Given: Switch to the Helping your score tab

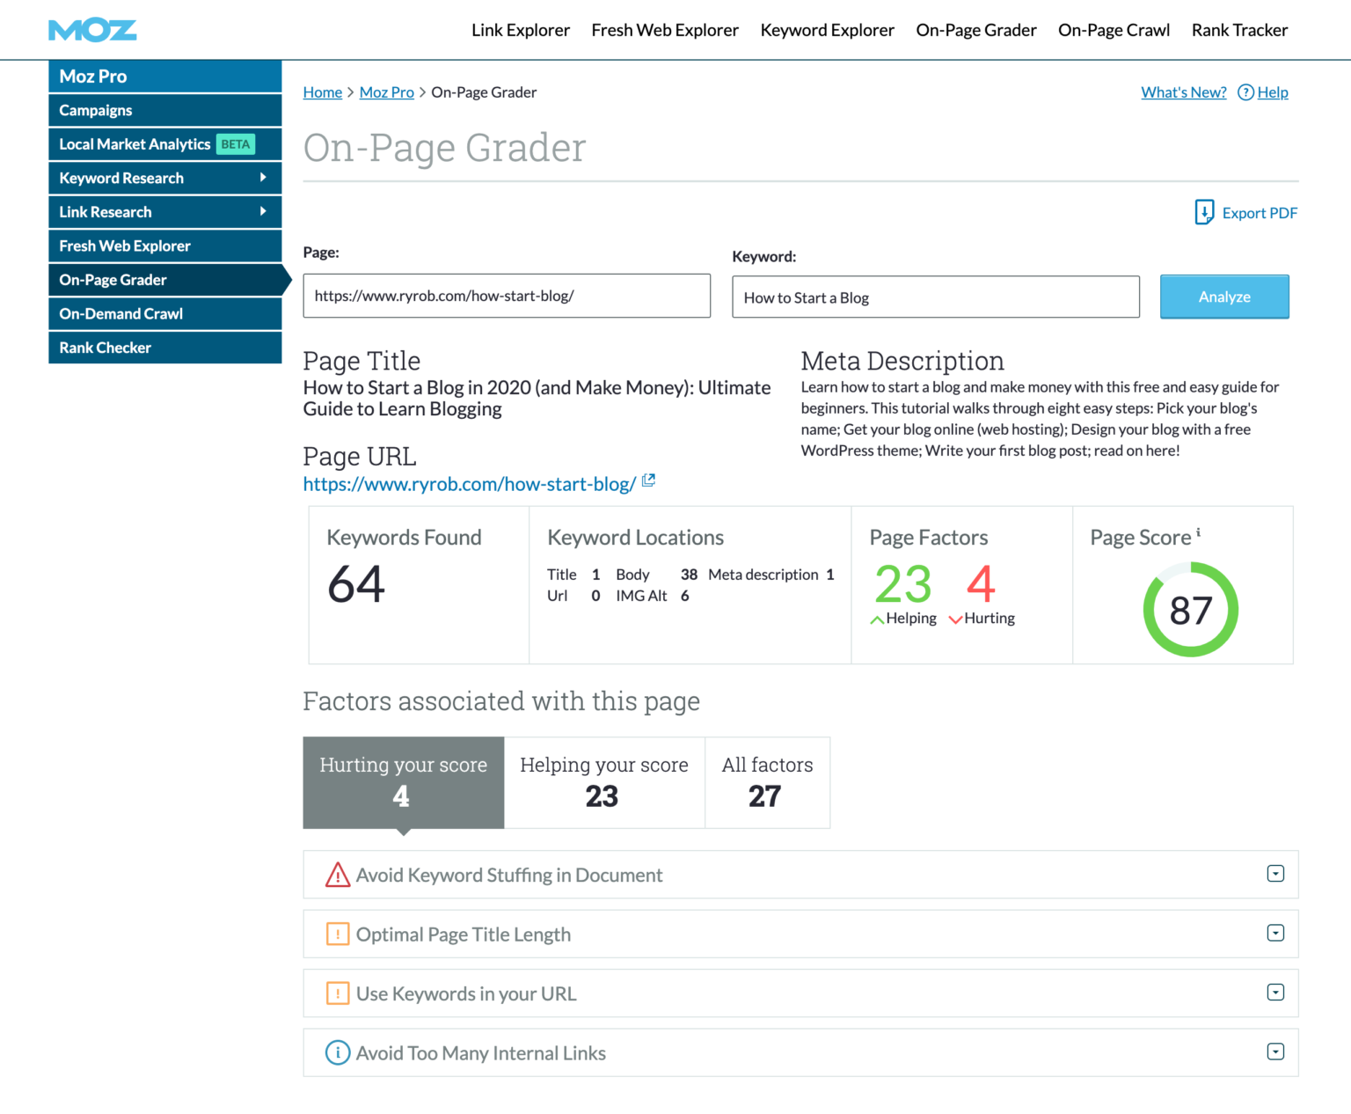Looking at the screenshot, I should point(603,782).
